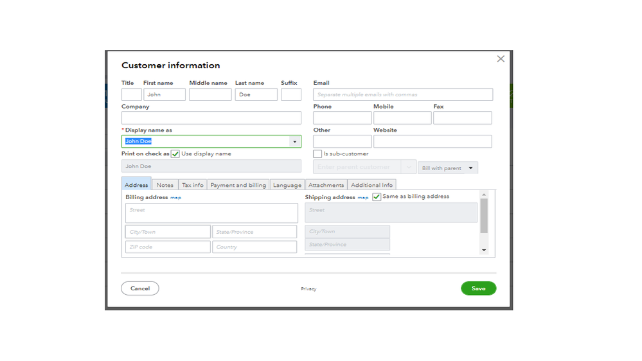Viewport: 642px width, 361px height.
Task: Switch to the Attachments tab
Action: click(326, 185)
